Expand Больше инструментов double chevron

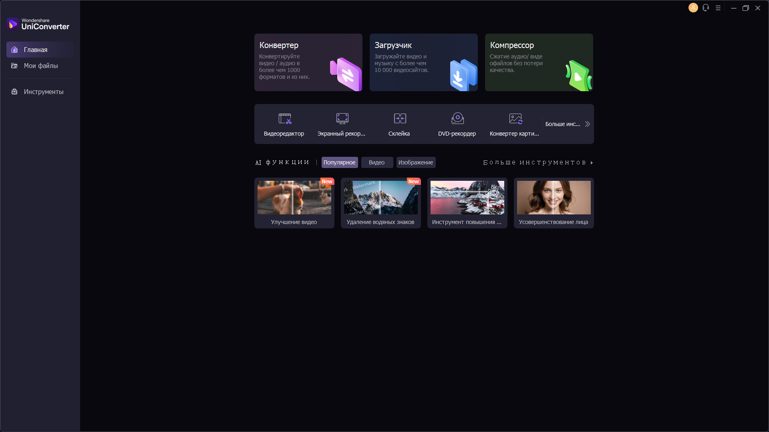coord(587,124)
